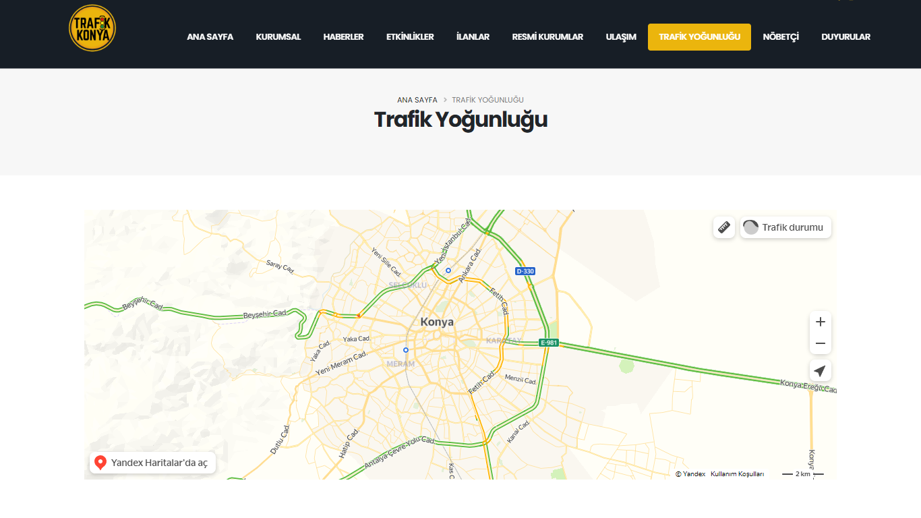
Task: Select İLANLAR from the navigation bar
Action: pos(473,37)
